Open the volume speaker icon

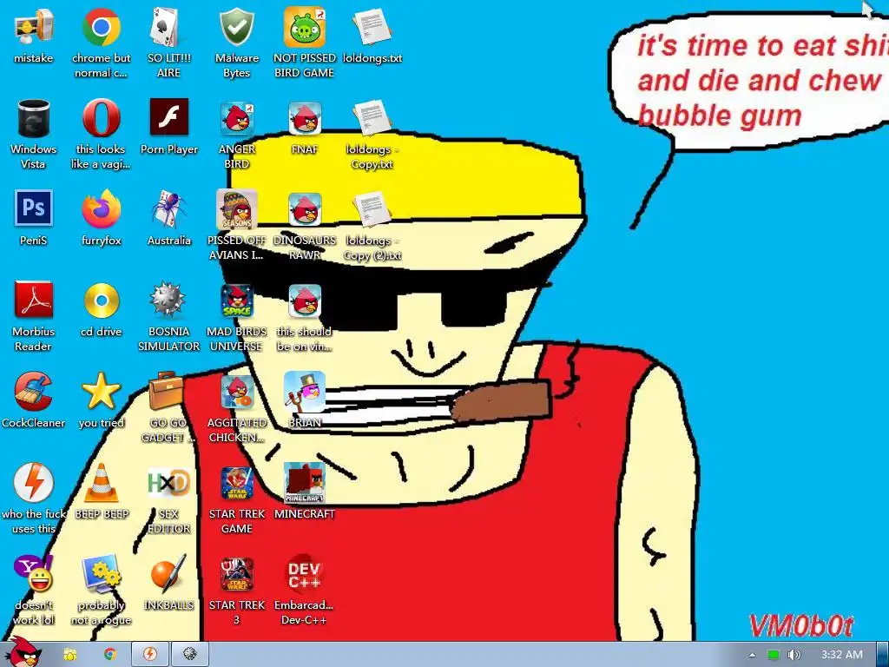pyautogui.click(x=794, y=655)
